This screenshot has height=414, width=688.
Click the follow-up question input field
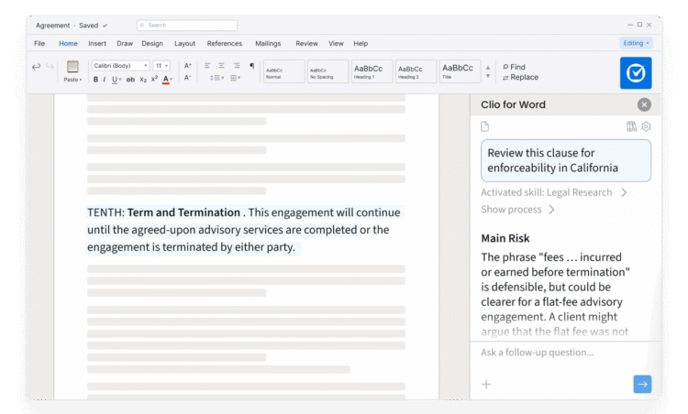[566, 353]
